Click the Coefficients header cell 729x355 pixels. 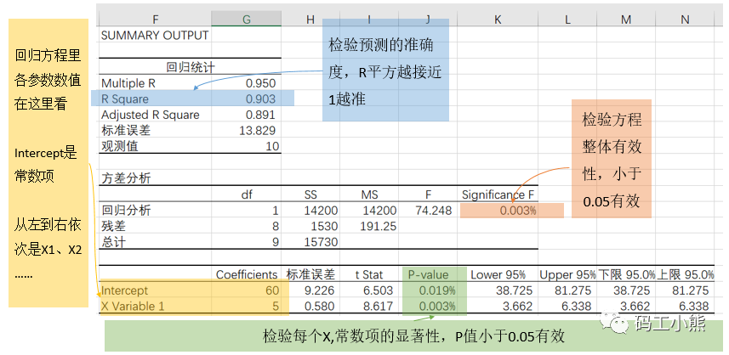coord(247,274)
